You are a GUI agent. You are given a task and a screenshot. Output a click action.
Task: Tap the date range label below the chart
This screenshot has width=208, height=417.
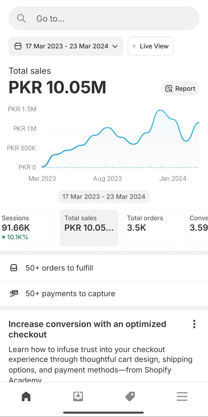point(104,197)
